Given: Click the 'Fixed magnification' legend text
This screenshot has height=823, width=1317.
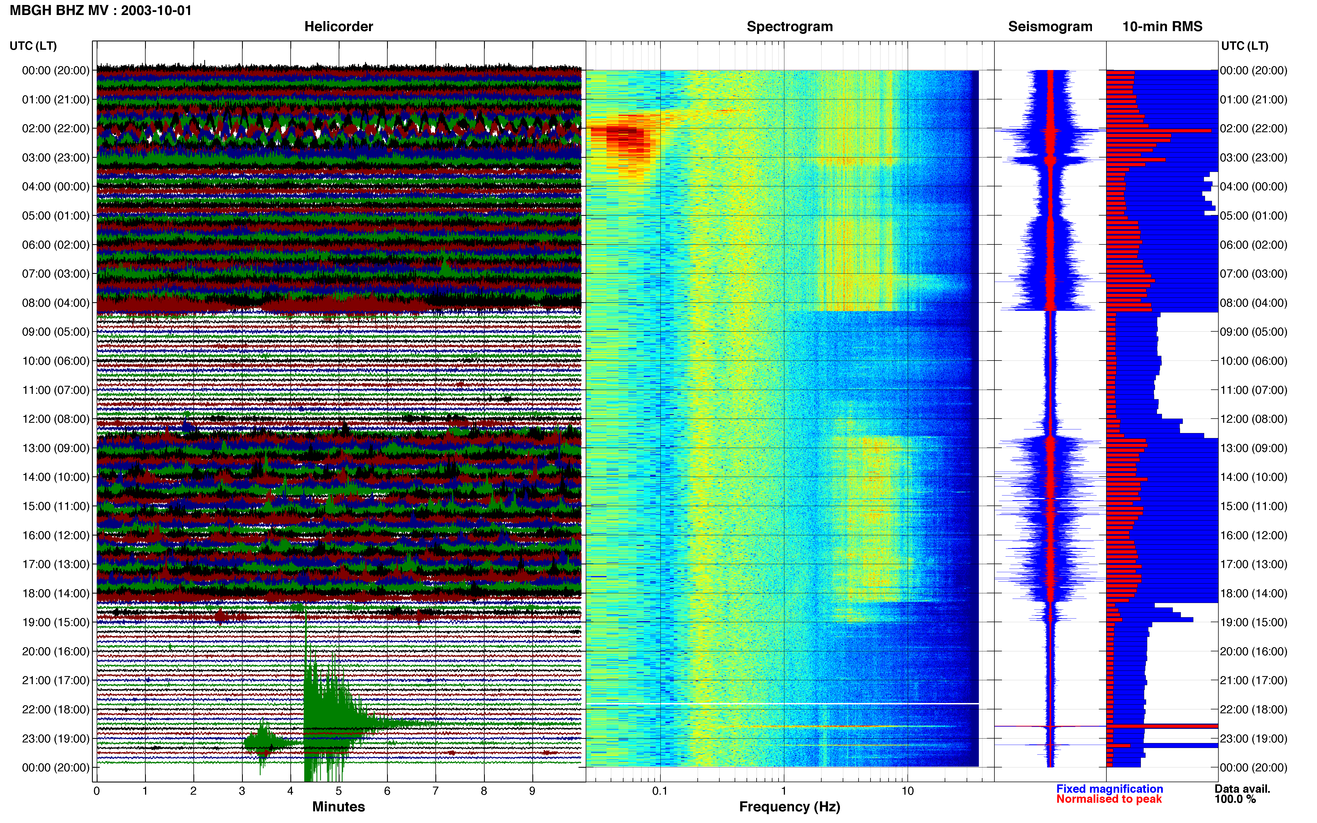Looking at the screenshot, I should (1109, 789).
